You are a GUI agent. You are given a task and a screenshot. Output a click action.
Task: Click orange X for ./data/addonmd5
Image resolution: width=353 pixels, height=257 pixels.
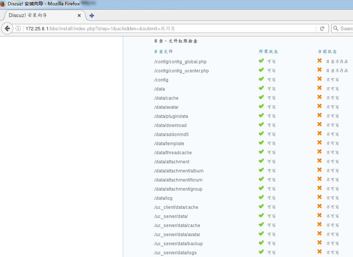(319, 133)
